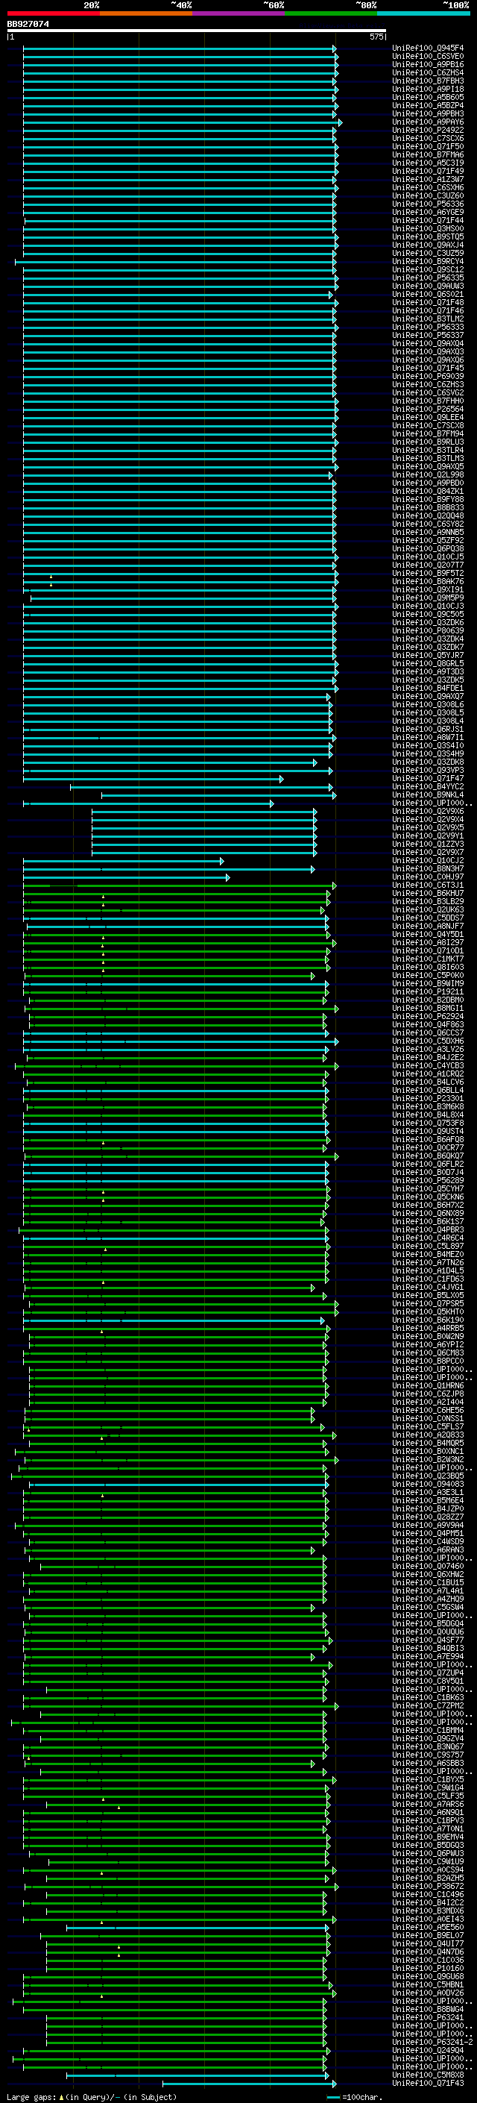Select the UniRef100_Q10CJ2 label
The width and height of the screenshot is (477, 2103).
click(428, 859)
